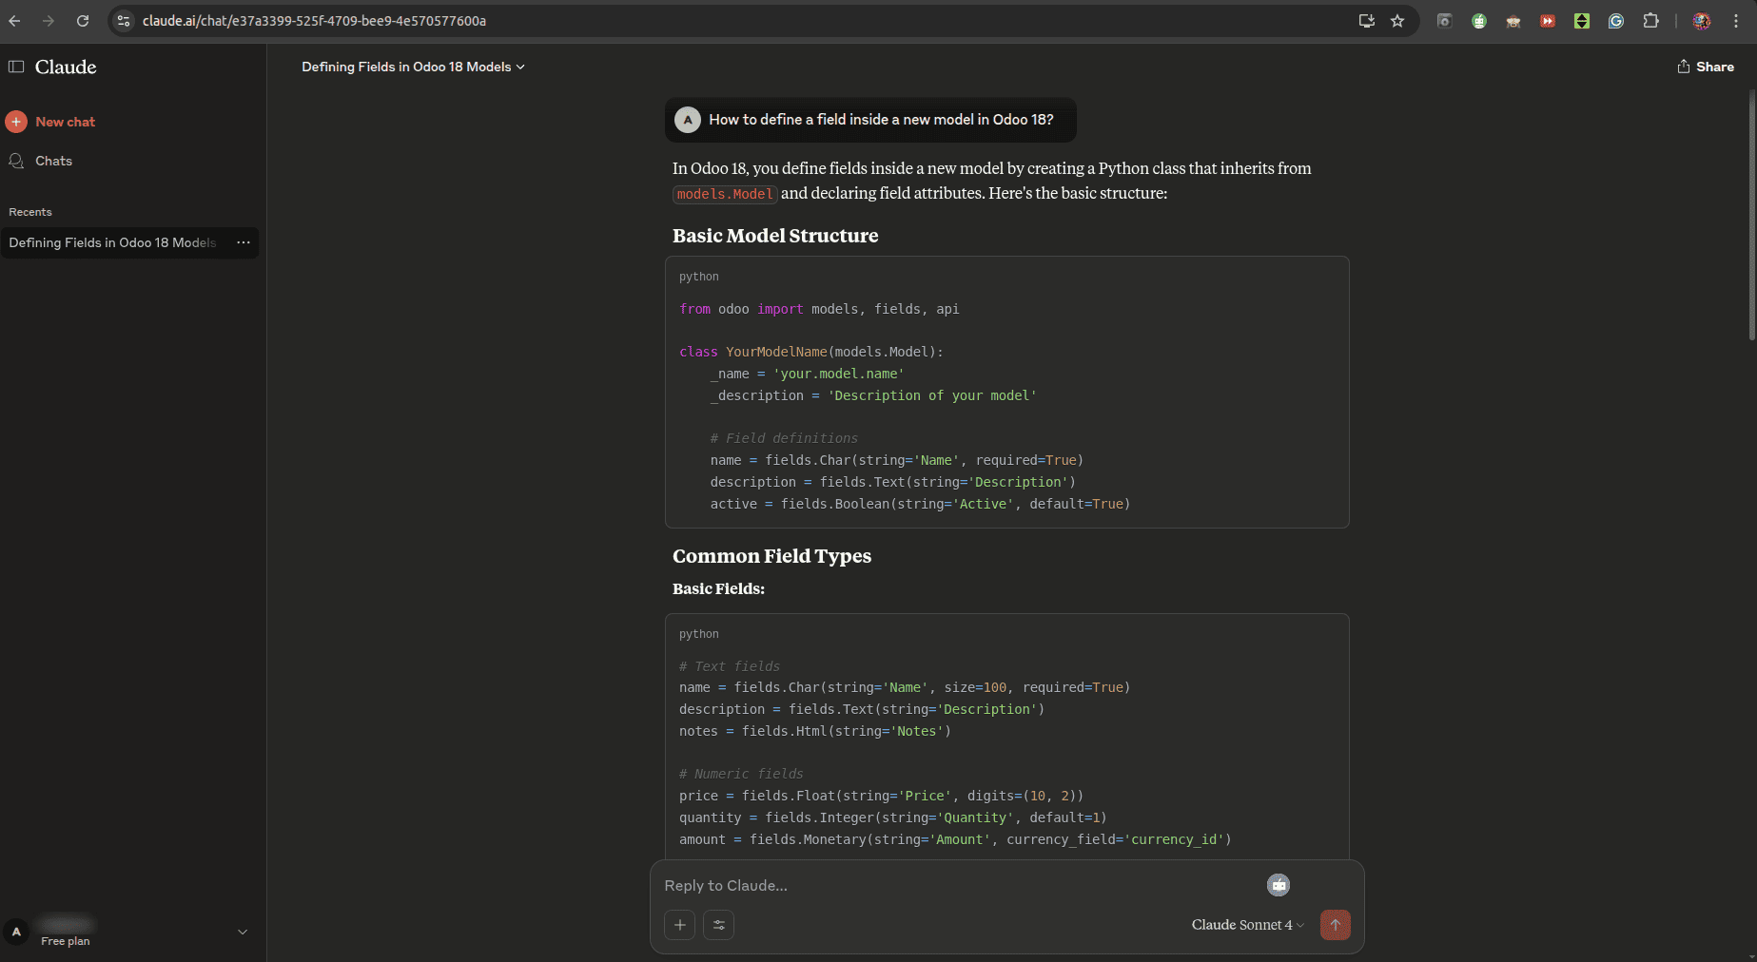
Task: Click the Claude logo text
Action: point(66,67)
